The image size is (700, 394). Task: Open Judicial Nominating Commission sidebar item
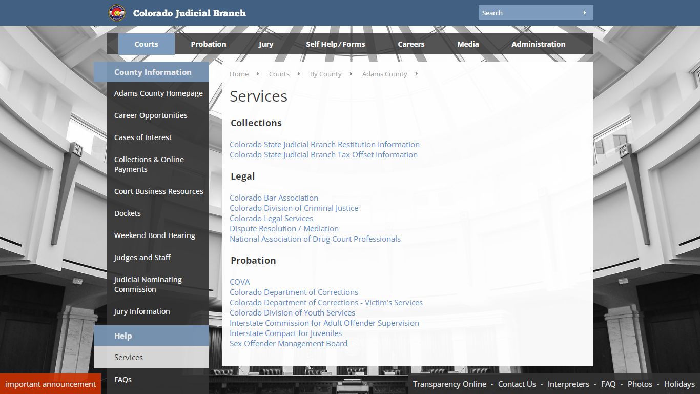click(x=158, y=284)
